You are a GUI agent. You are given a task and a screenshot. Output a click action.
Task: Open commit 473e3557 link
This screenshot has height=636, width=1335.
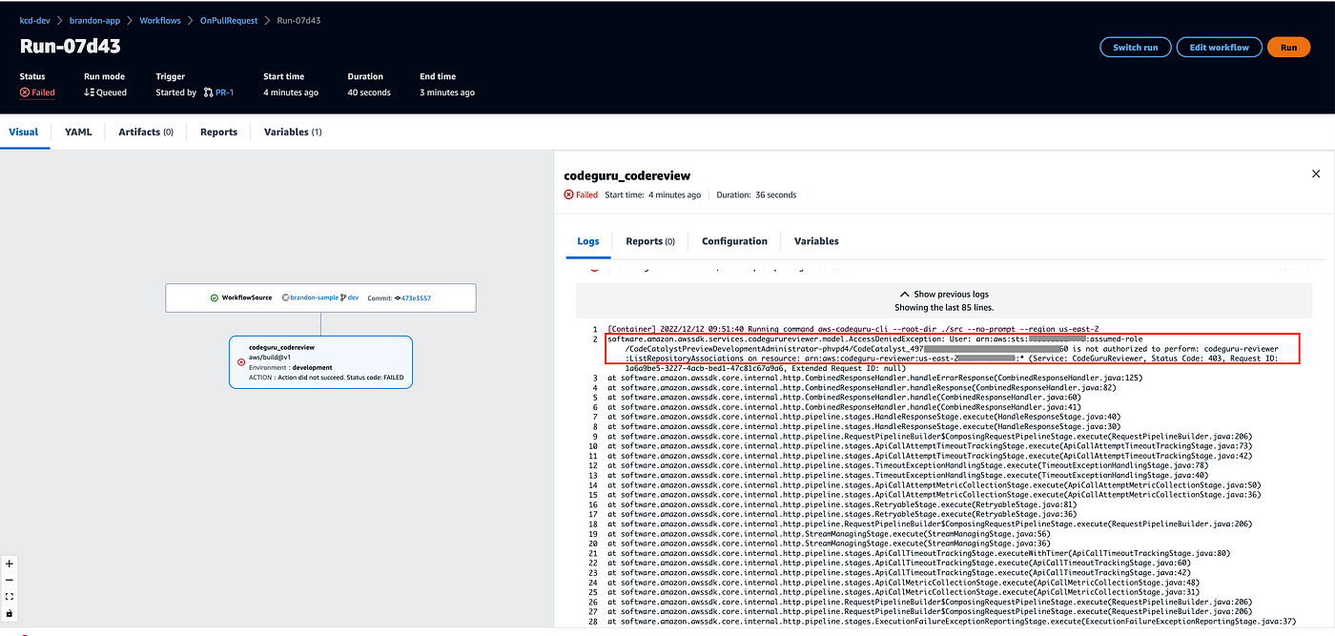414,298
